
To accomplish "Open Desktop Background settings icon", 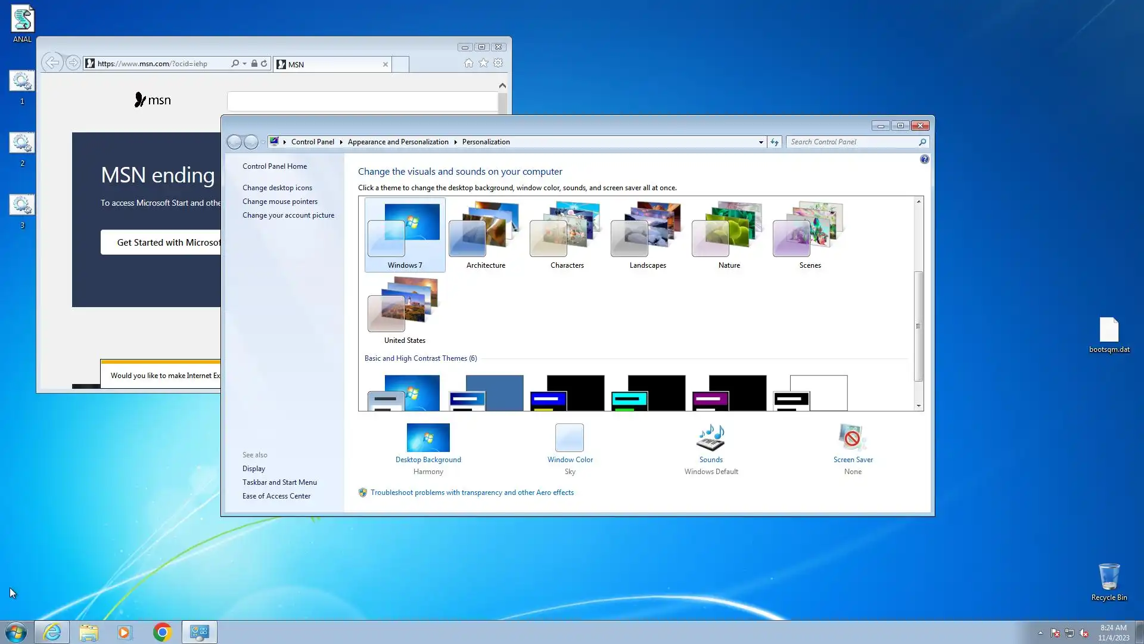I will (428, 438).
